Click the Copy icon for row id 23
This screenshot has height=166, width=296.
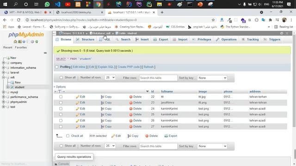click(102, 102)
